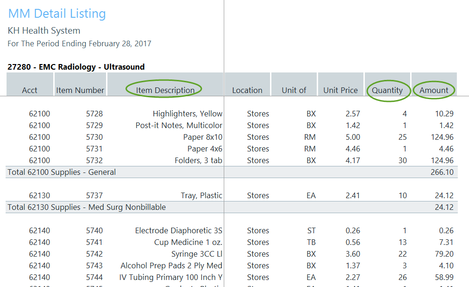The image size is (469, 287).
Task: Click the Unit of column header
Action: 294,90
